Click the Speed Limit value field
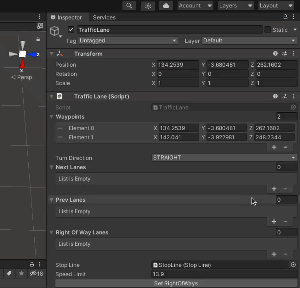The width and height of the screenshot is (300, 288). [224, 274]
